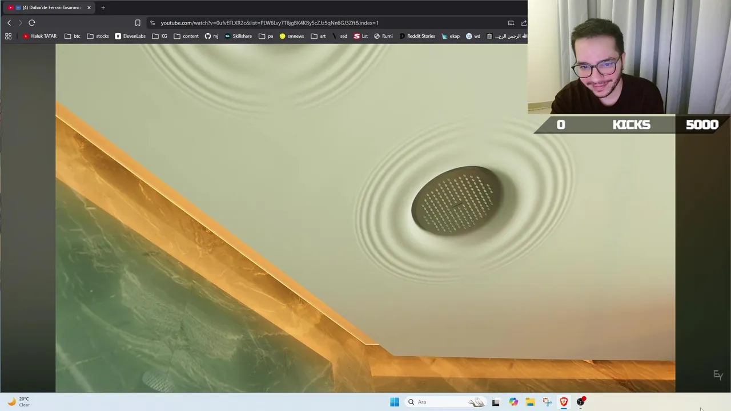Open the smnews bookmark

pos(292,36)
